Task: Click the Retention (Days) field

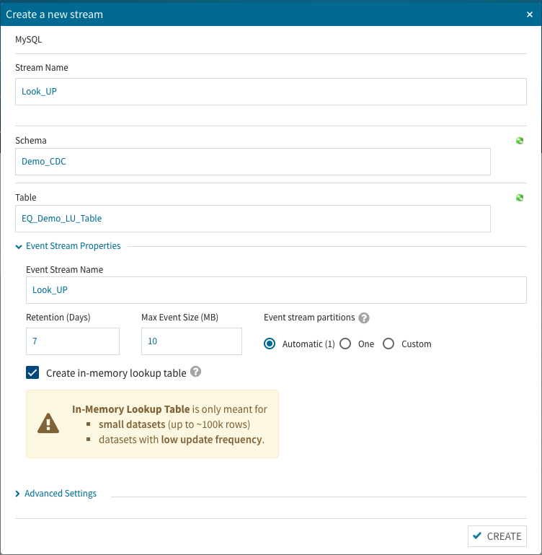Action: [73, 341]
